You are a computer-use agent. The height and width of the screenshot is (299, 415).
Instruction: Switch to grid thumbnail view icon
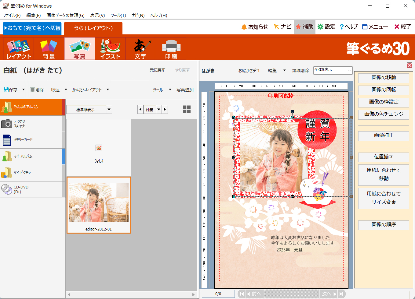tap(187, 109)
